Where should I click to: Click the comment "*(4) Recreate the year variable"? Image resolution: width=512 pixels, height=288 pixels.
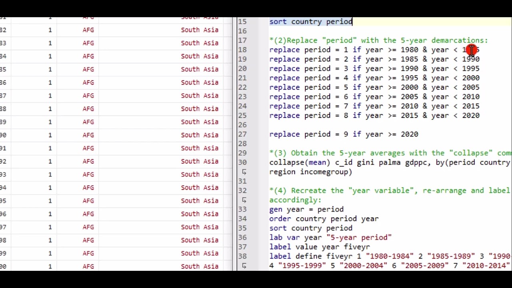pos(390,191)
